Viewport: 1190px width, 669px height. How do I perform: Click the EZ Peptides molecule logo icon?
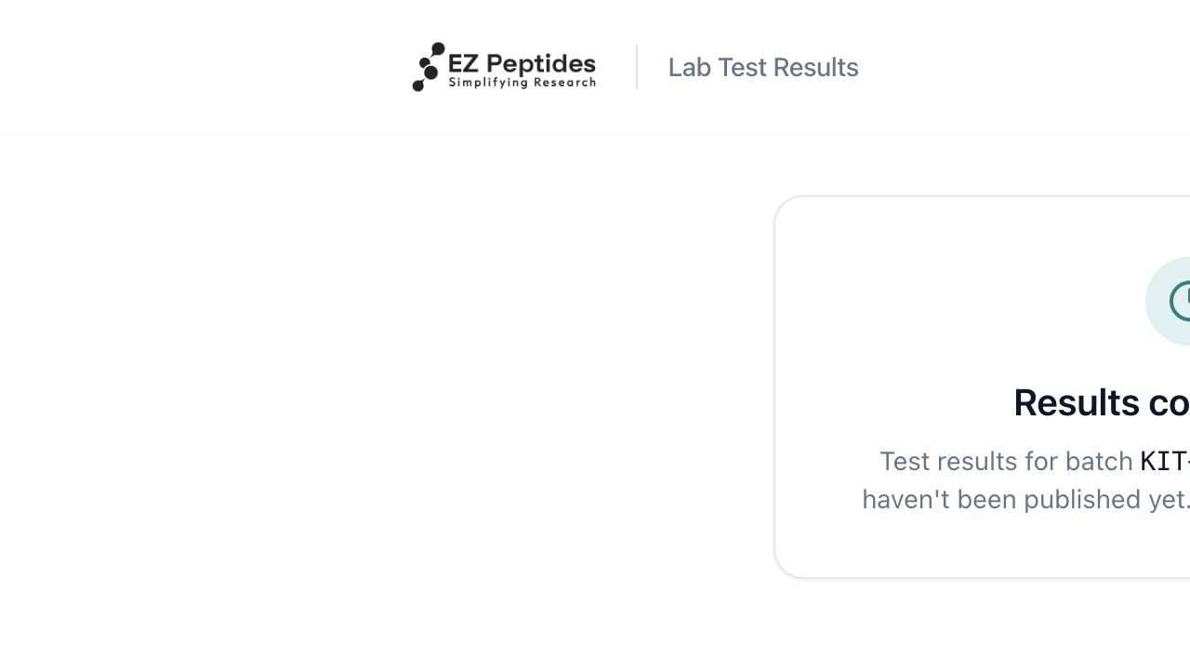(429, 67)
